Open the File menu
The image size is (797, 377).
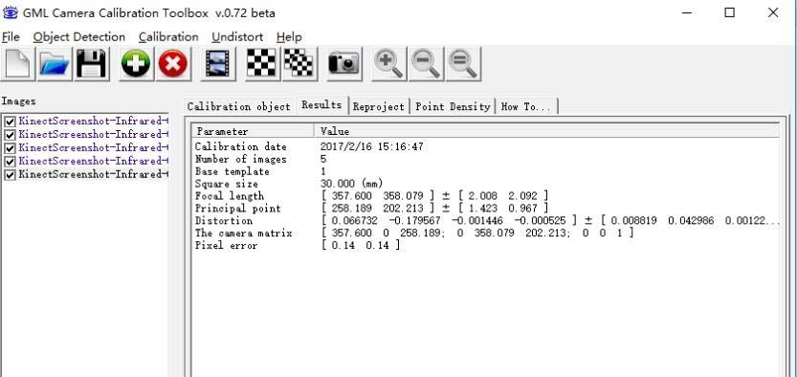(x=11, y=37)
